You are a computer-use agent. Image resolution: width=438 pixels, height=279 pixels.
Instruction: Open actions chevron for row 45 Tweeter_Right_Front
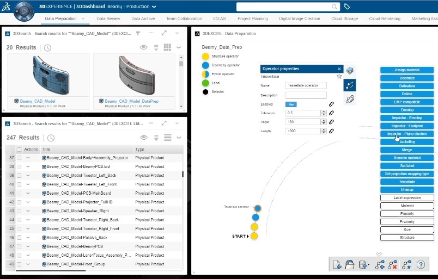tap(28, 228)
